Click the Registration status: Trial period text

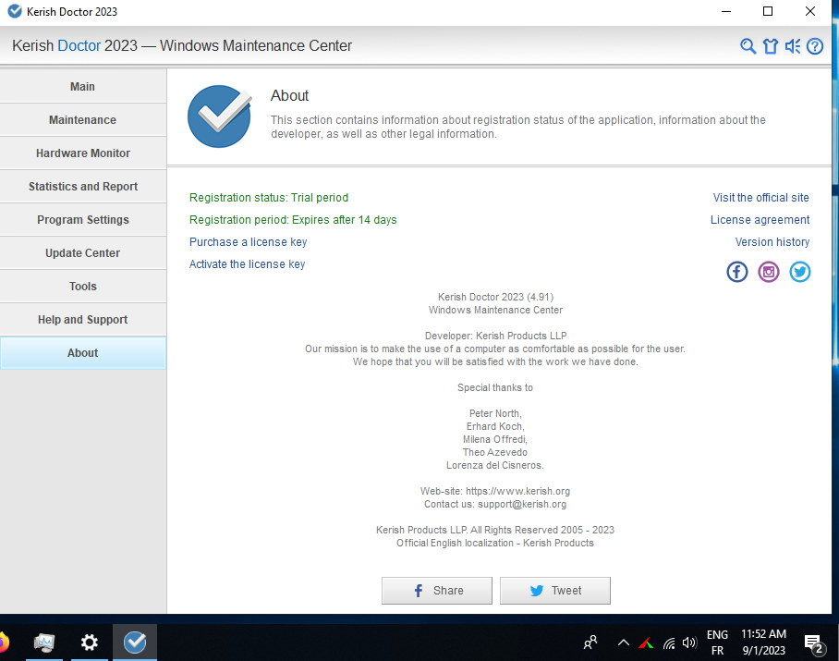(269, 198)
